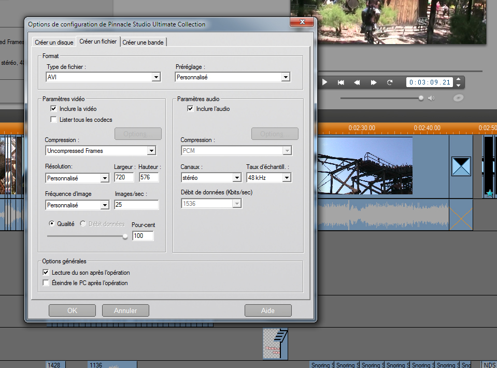Uncheck Inclure la vidéo

click(53, 109)
